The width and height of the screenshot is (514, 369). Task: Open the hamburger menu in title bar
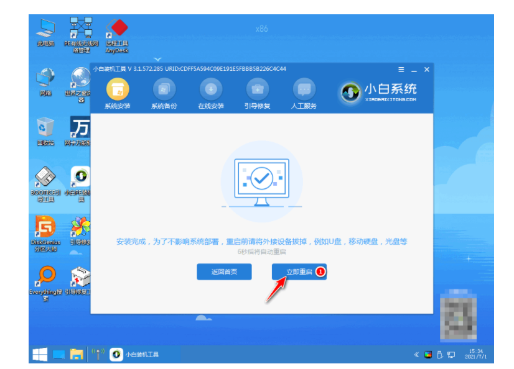[x=401, y=70]
